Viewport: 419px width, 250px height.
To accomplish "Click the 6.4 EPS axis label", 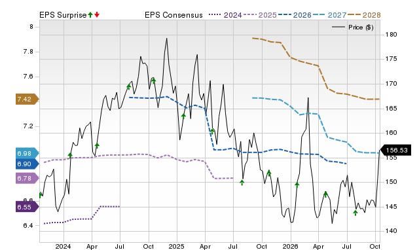I will [x=28, y=225].
